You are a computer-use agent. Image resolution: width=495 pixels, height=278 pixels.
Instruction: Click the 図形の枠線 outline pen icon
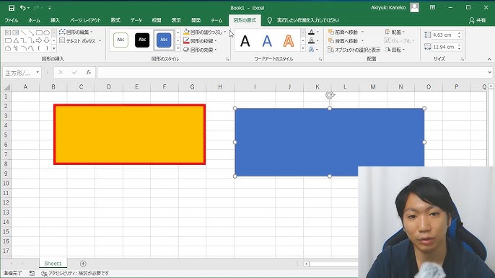[186, 41]
